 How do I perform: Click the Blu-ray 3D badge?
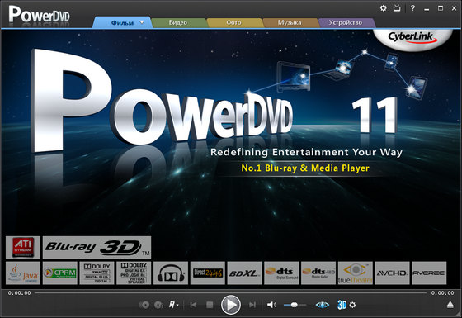[x=97, y=247]
